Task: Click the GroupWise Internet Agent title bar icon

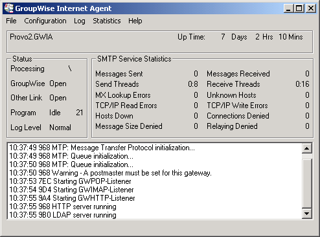Action: click(9, 8)
